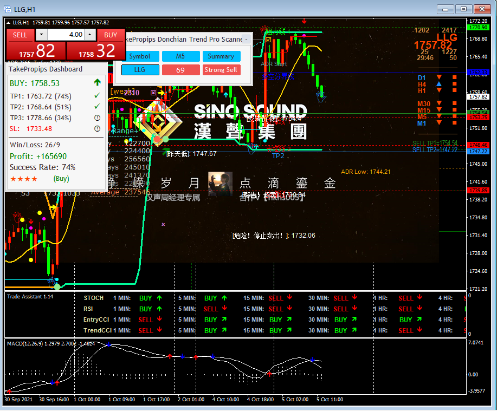The image size is (497, 411).
Task: Click the rightmost blue arrow in MACD panel
Action: (x=313, y=360)
